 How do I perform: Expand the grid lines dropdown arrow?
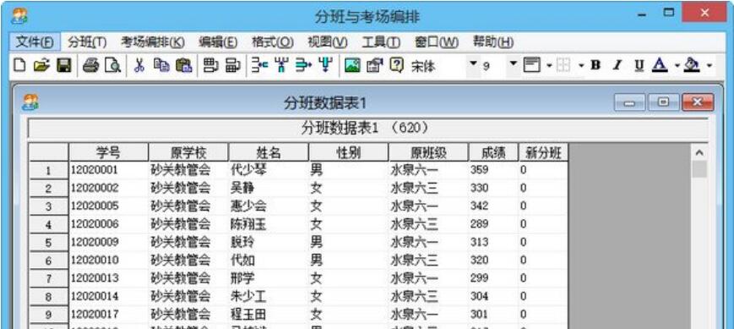pyautogui.click(x=581, y=66)
